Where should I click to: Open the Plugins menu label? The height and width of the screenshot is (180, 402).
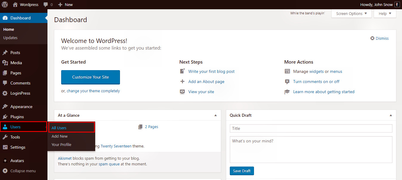tap(17, 117)
